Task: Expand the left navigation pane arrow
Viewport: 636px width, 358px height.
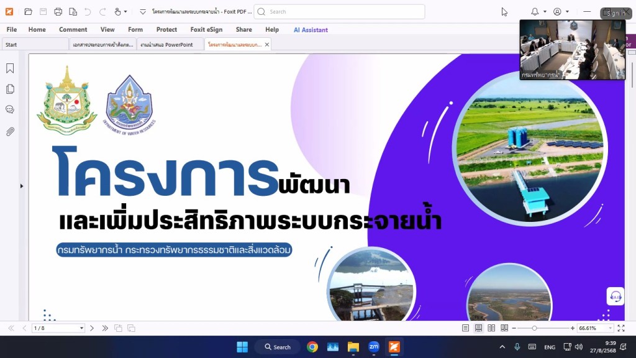Action: click(22, 186)
